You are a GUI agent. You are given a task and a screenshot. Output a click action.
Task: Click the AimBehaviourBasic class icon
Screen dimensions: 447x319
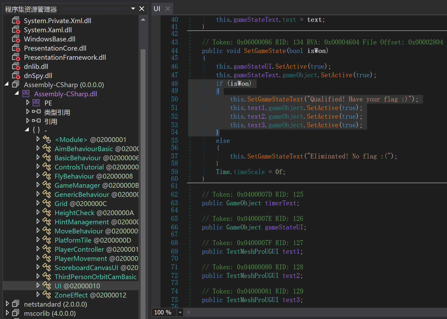[47, 148]
